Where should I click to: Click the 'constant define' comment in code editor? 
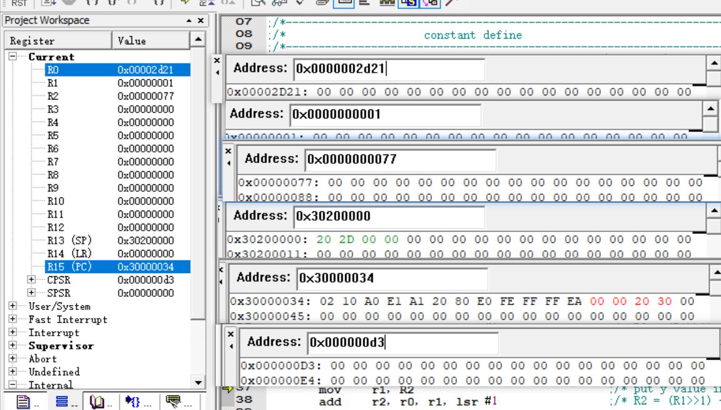pos(473,35)
